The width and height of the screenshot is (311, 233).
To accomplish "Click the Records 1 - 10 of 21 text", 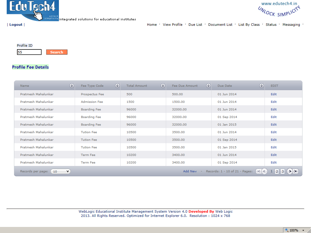I will [x=222, y=171].
